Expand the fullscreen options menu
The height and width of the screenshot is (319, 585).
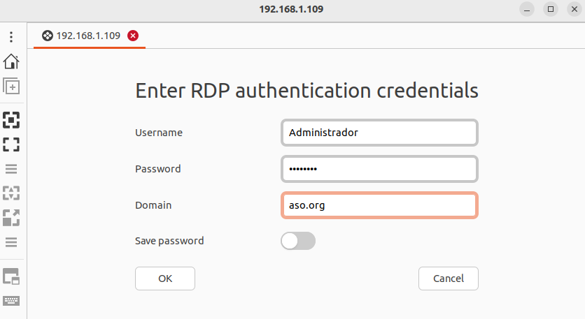[x=11, y=169]
